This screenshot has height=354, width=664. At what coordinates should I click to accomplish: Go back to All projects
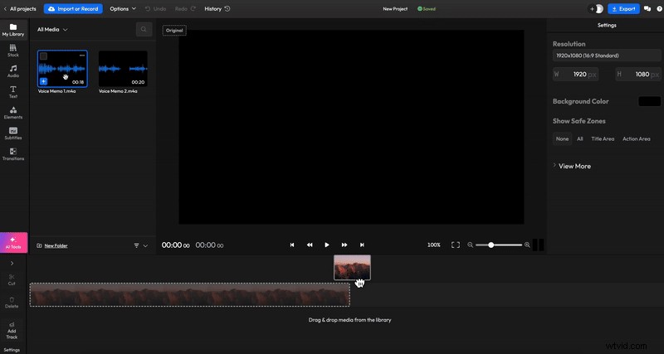coord(20,9)
